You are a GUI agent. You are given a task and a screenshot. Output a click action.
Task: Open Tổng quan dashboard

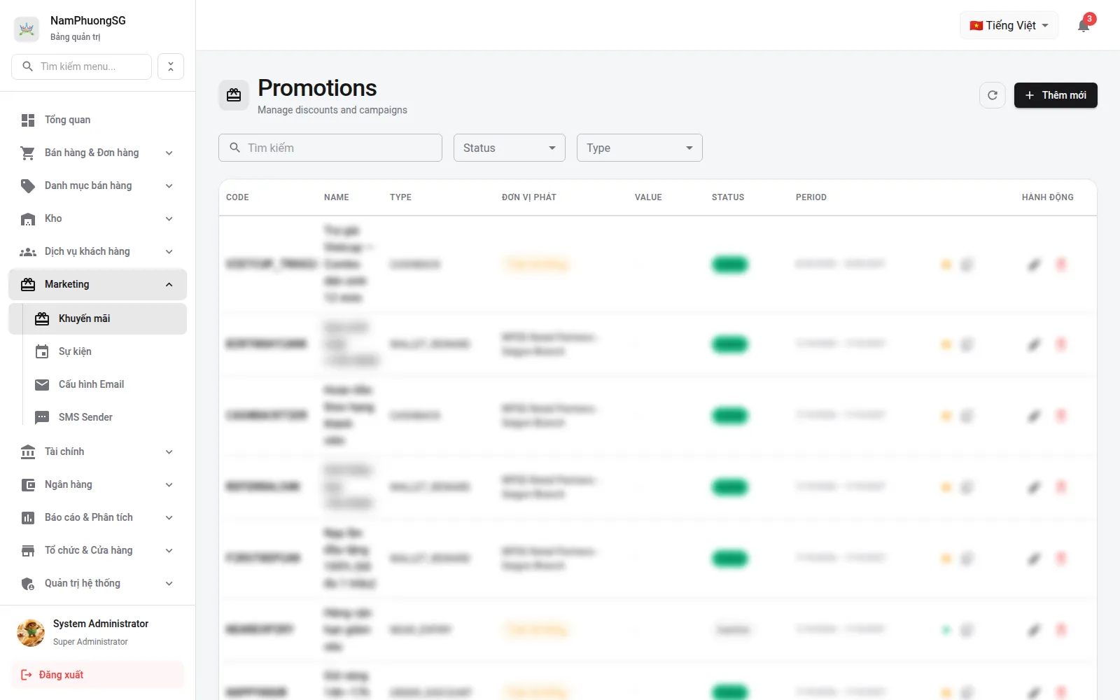(97, 120)
